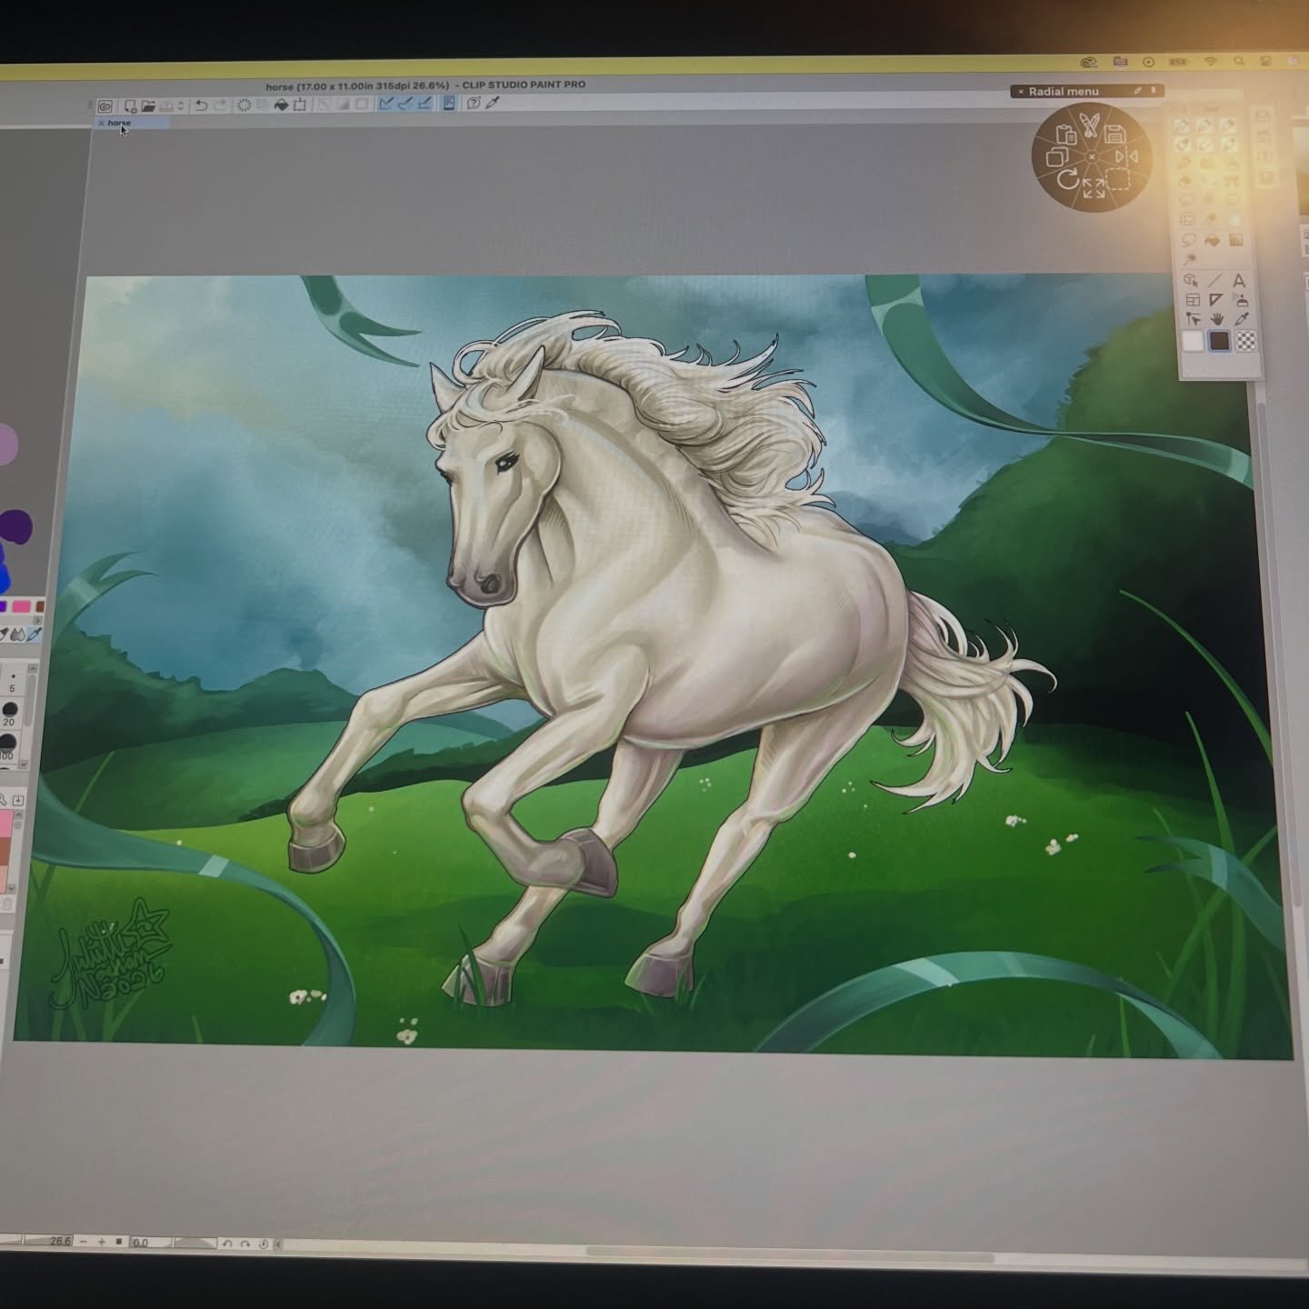Select the Text tool
The width and height of the screenshot is (1309, 1309).
tap(1239, 280)
